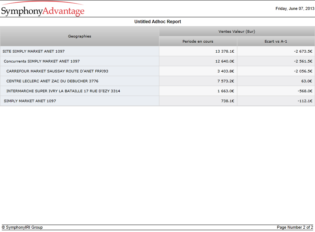Click the variance -568.0€

[x=305, y=91]
